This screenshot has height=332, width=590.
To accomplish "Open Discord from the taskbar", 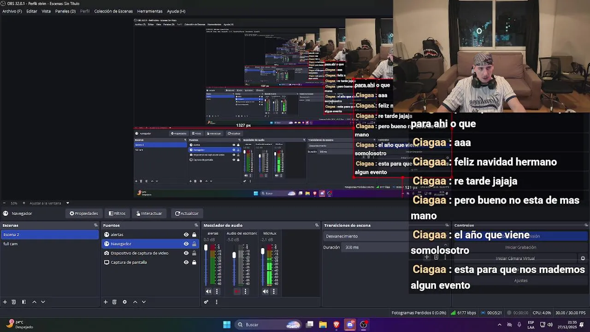I will click(x=350, y=325).
